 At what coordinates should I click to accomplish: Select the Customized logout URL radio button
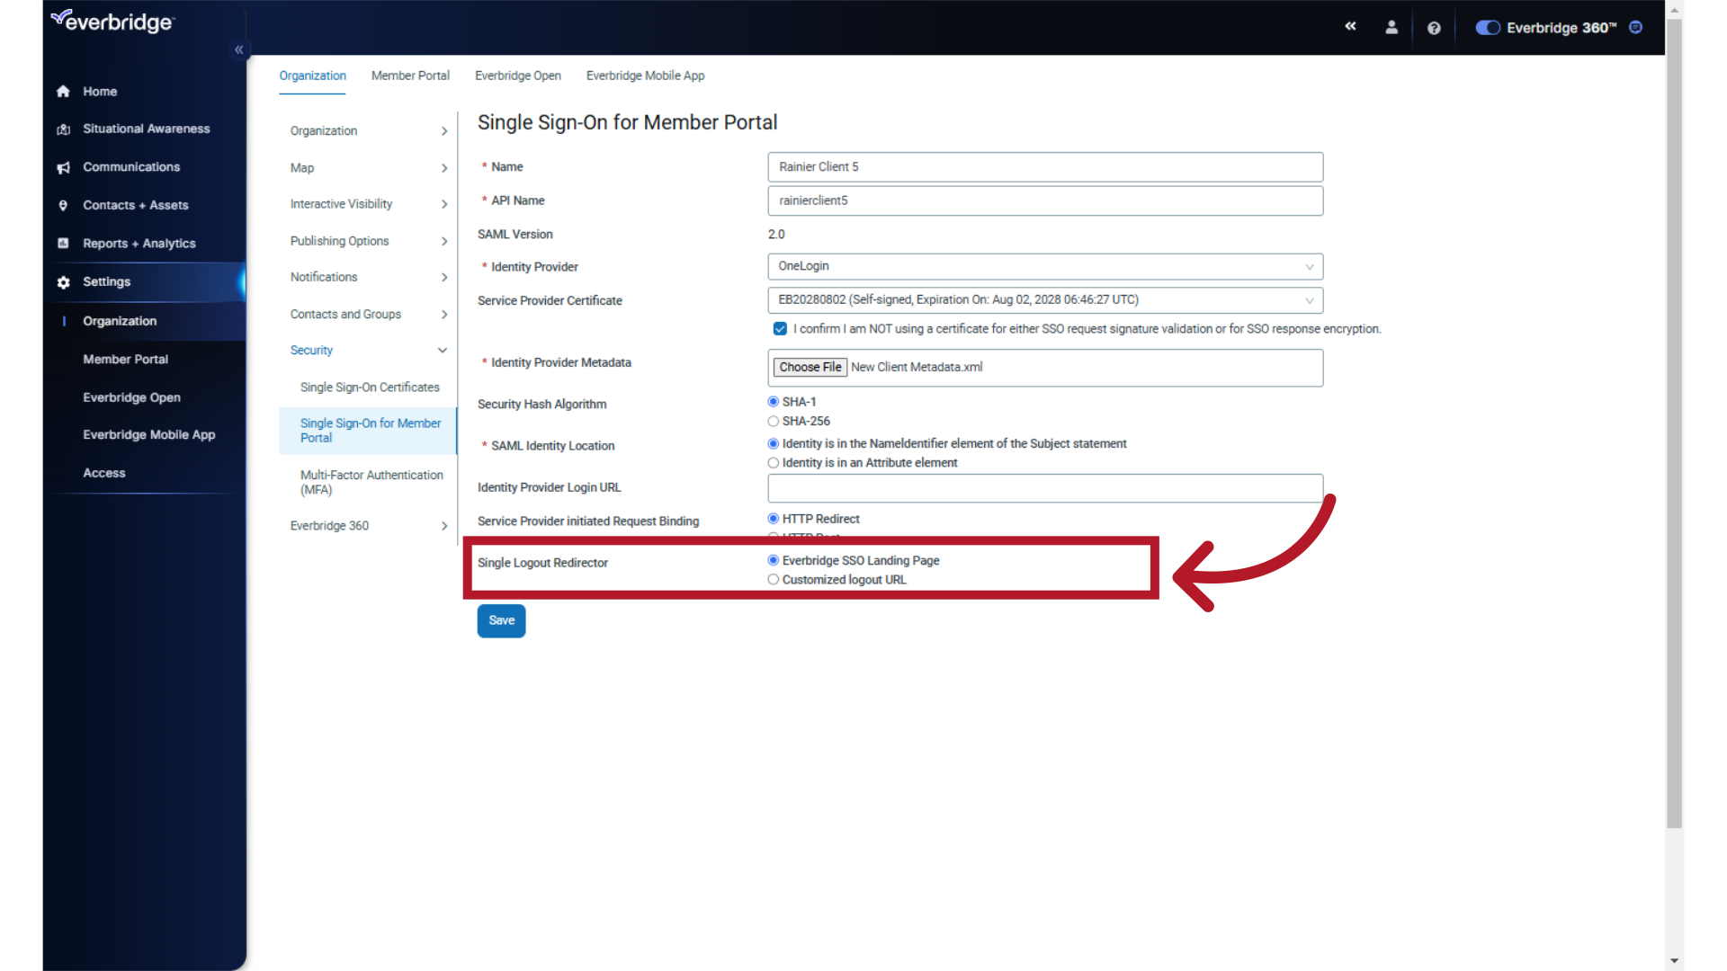click(774, 579)
